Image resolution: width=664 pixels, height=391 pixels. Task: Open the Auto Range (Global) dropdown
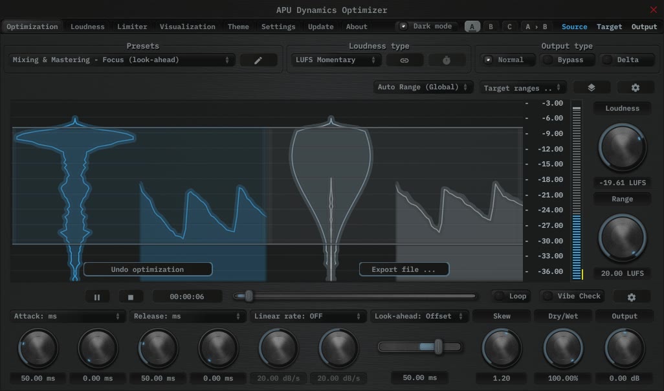point(422,87)
